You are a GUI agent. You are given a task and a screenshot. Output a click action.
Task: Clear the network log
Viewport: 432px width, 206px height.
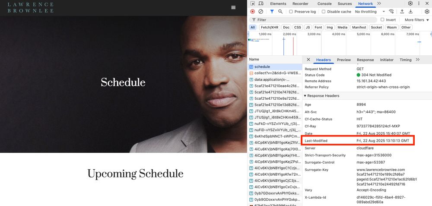pyautogui.click(x=260, y=12)
